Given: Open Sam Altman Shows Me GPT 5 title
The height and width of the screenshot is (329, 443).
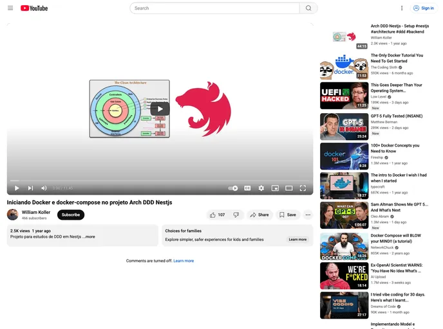Looking at the screenshot, I should click(x=399, y=207).
